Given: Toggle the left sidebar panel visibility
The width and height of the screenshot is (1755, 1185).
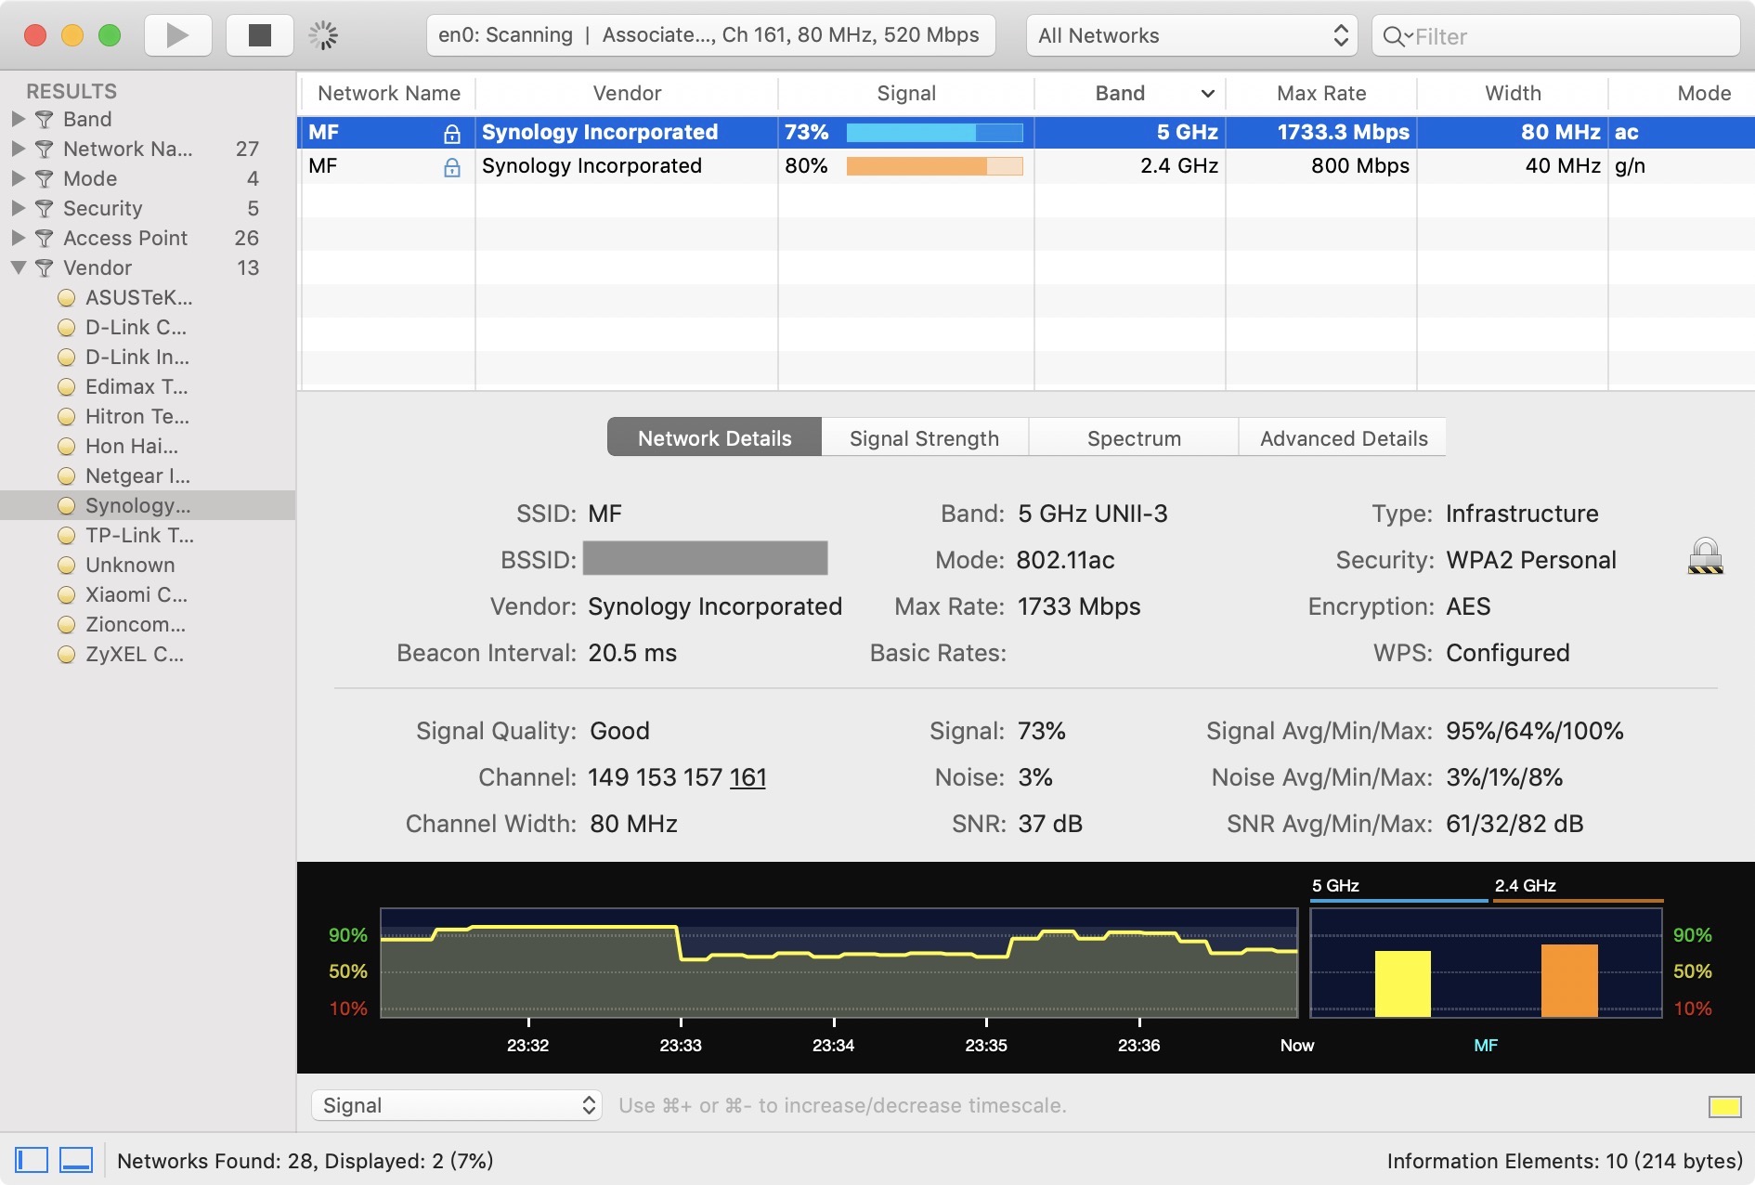Looking at the screenshot, I should [x=32, y=1160].
